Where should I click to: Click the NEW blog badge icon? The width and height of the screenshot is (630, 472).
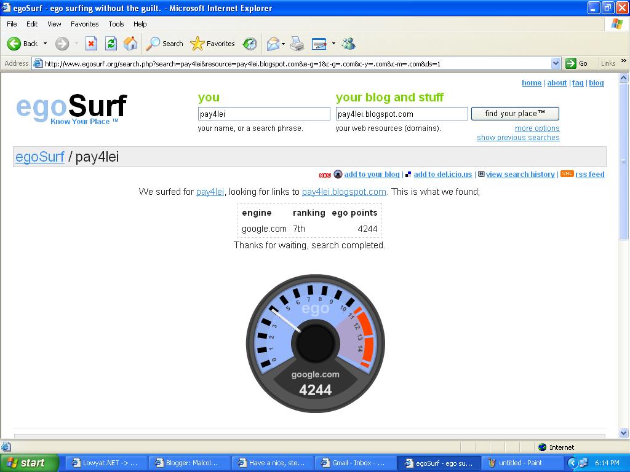tap(325, 175)
